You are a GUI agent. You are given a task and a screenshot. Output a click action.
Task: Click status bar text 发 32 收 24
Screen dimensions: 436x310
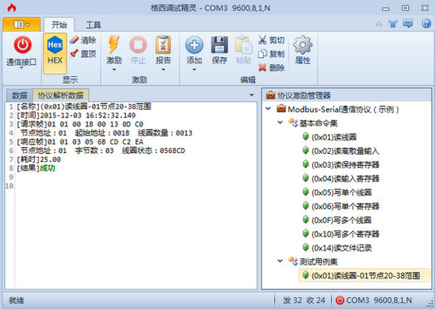click(304, 300)
